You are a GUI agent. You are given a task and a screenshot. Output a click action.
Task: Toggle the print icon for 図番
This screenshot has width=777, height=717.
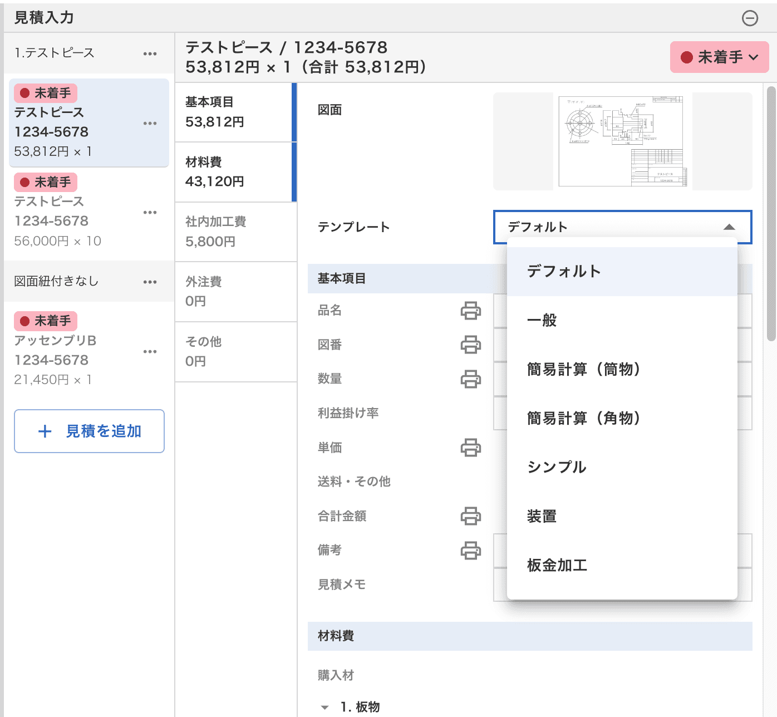coord(471,345)
